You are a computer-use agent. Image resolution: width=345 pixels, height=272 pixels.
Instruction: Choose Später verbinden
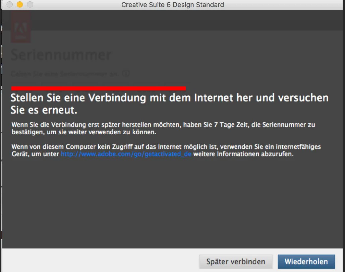click(x=236, y=261)
